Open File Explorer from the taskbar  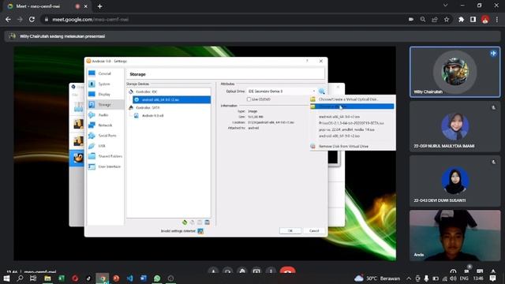pos(47,278)
